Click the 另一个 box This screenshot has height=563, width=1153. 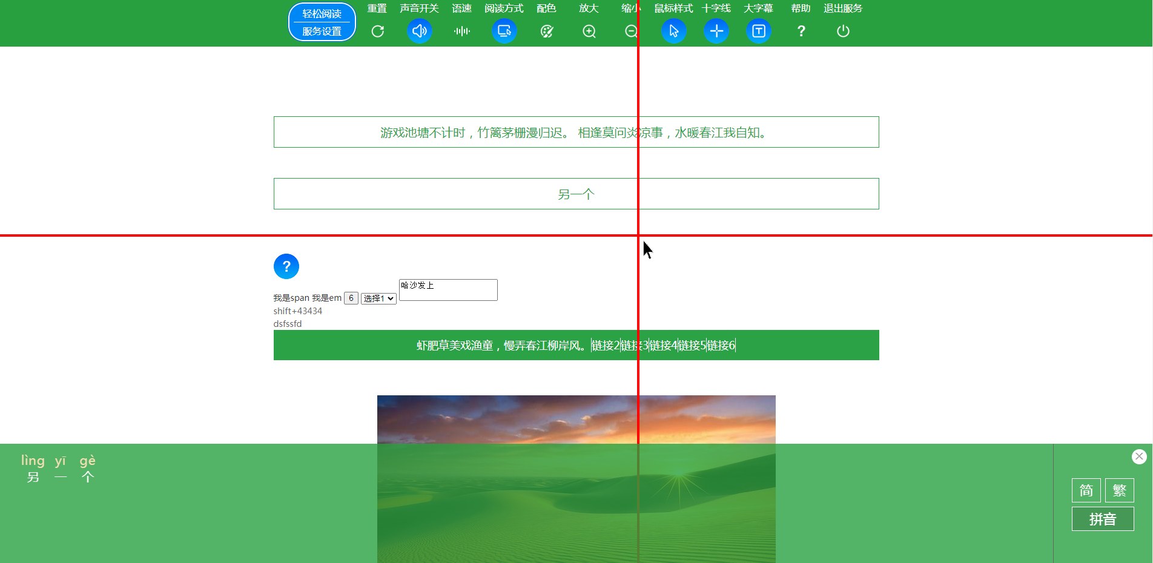click(576, 194)
